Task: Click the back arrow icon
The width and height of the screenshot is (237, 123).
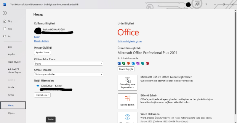Action: [x=5, y=13]
